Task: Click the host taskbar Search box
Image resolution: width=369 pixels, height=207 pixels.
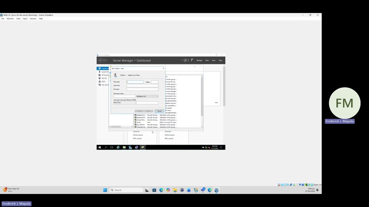Action: point(126,190)
